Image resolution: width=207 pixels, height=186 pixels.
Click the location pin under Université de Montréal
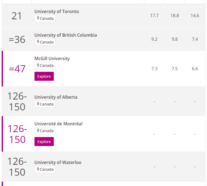pyautogui.click(x=38, y=131)
